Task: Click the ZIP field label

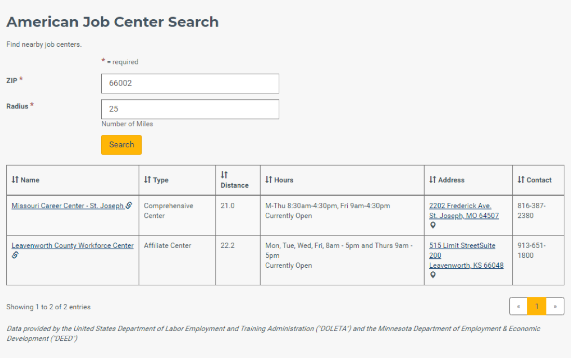Action: tap(11, 81)
